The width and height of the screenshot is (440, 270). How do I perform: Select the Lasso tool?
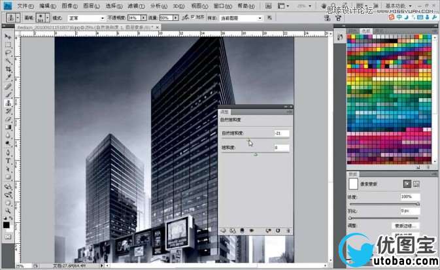8,53
